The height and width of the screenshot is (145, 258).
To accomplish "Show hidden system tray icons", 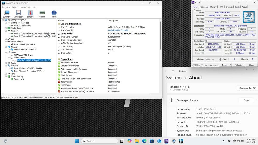I will click(x=223, y=141).
